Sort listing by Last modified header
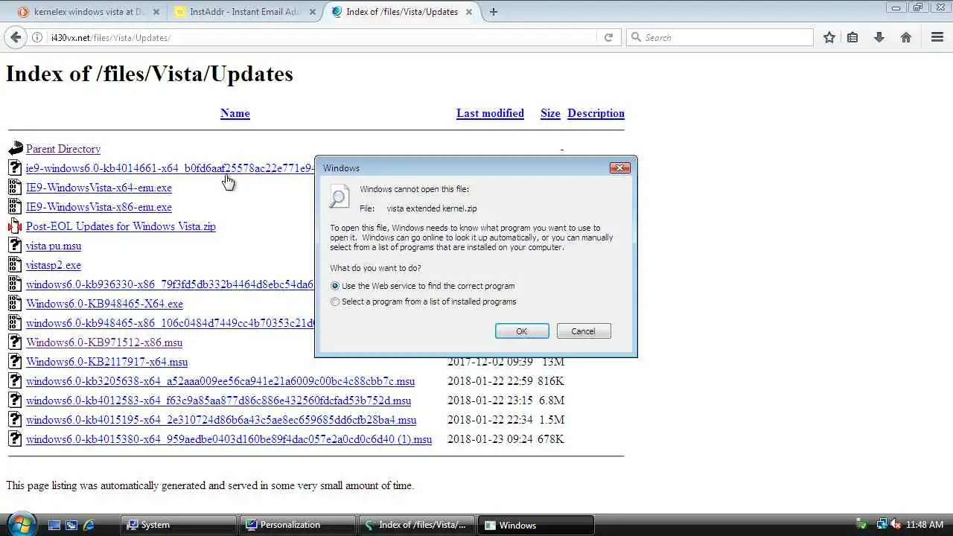This screenshot has width=953, height=536. [x=490, y=113]
